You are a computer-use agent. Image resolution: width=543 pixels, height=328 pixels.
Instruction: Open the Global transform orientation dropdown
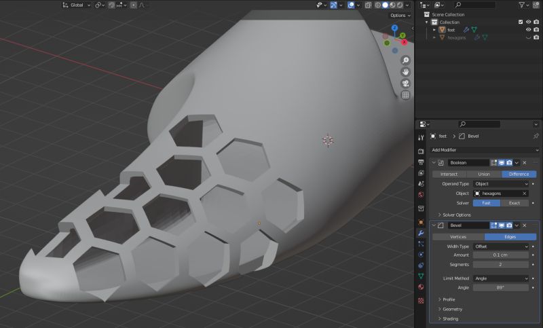tap(76, 5)
